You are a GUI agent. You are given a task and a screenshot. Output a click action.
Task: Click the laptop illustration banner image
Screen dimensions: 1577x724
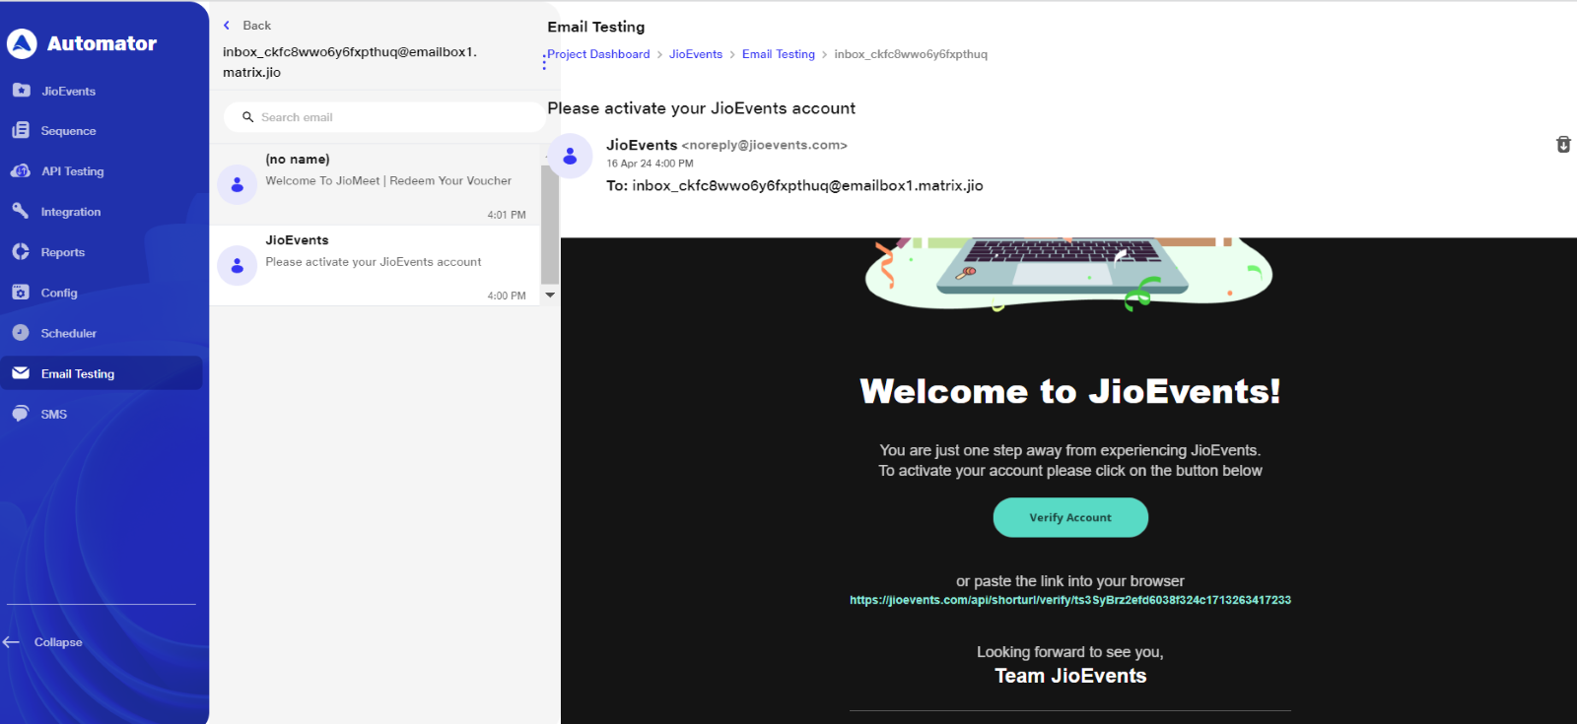[x=1068, y=274]
